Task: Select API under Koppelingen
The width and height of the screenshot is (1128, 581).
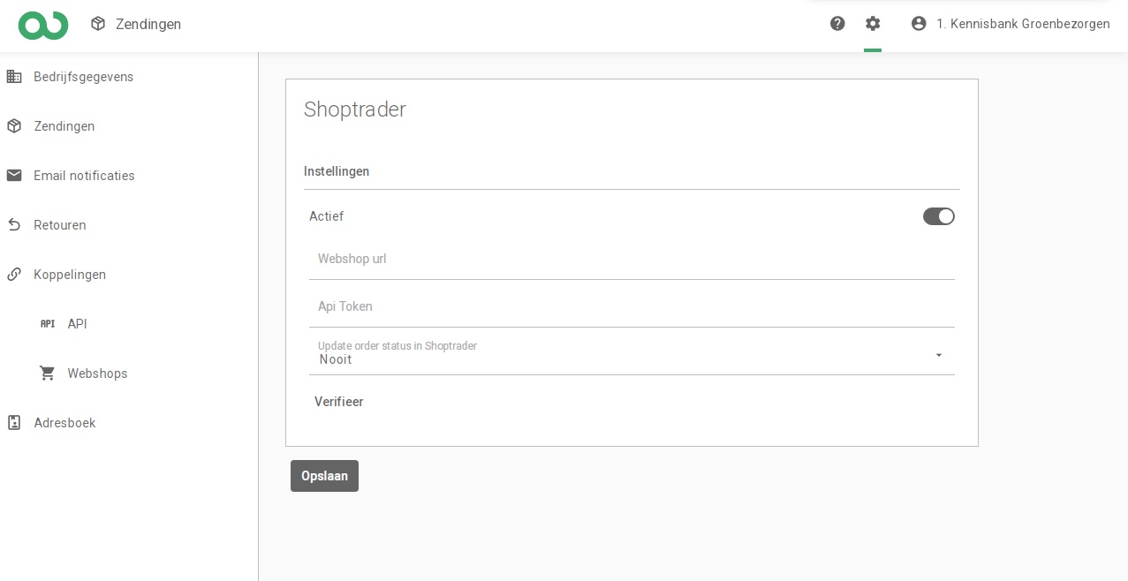Action: (77, 324)
